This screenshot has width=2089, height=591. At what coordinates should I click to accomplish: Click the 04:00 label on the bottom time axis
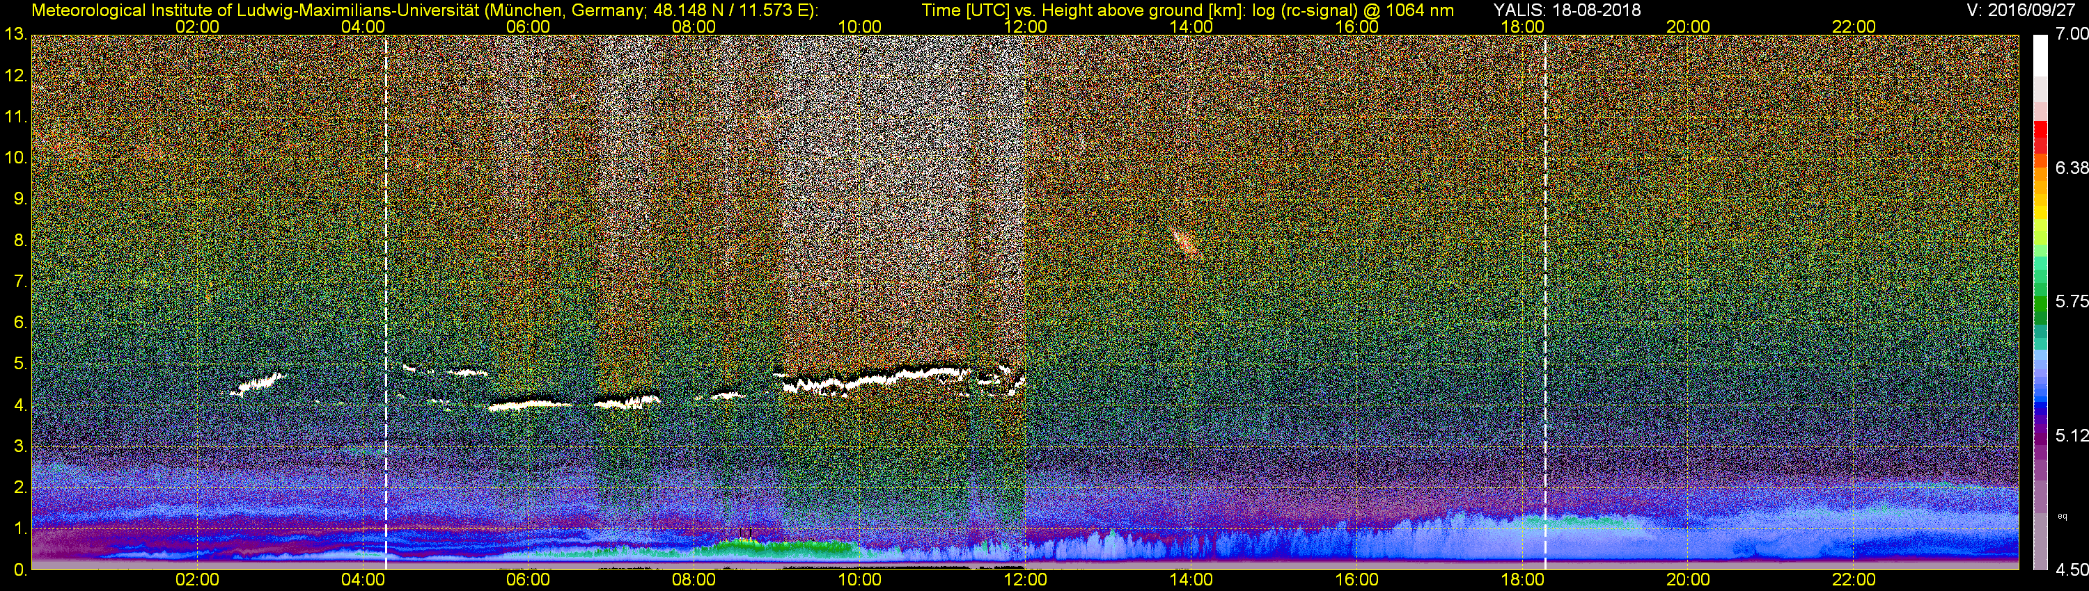(363, 580)
